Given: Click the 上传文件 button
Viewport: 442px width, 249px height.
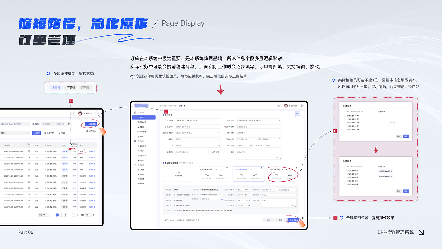Looking at the screenshot, I should point(216,152).
